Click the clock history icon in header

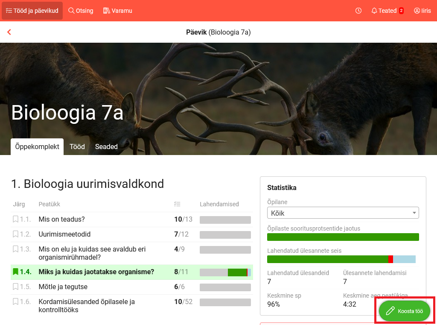pos(358,11)
